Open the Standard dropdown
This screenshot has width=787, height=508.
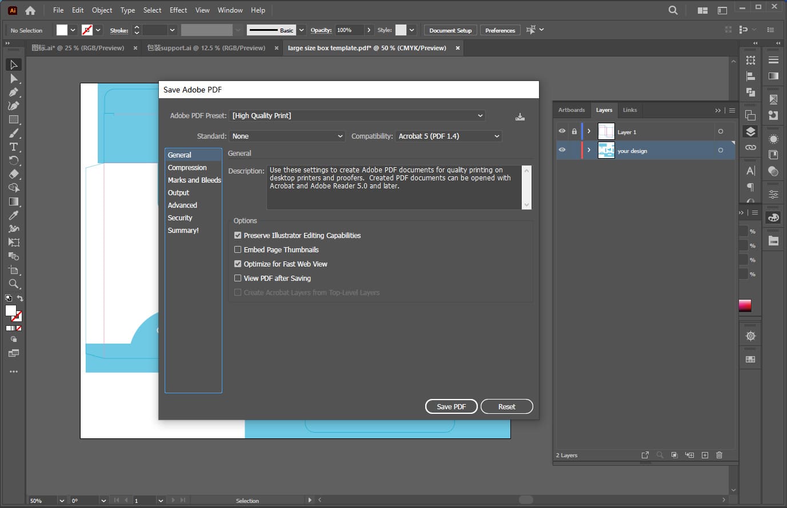(x=287, y=136)
